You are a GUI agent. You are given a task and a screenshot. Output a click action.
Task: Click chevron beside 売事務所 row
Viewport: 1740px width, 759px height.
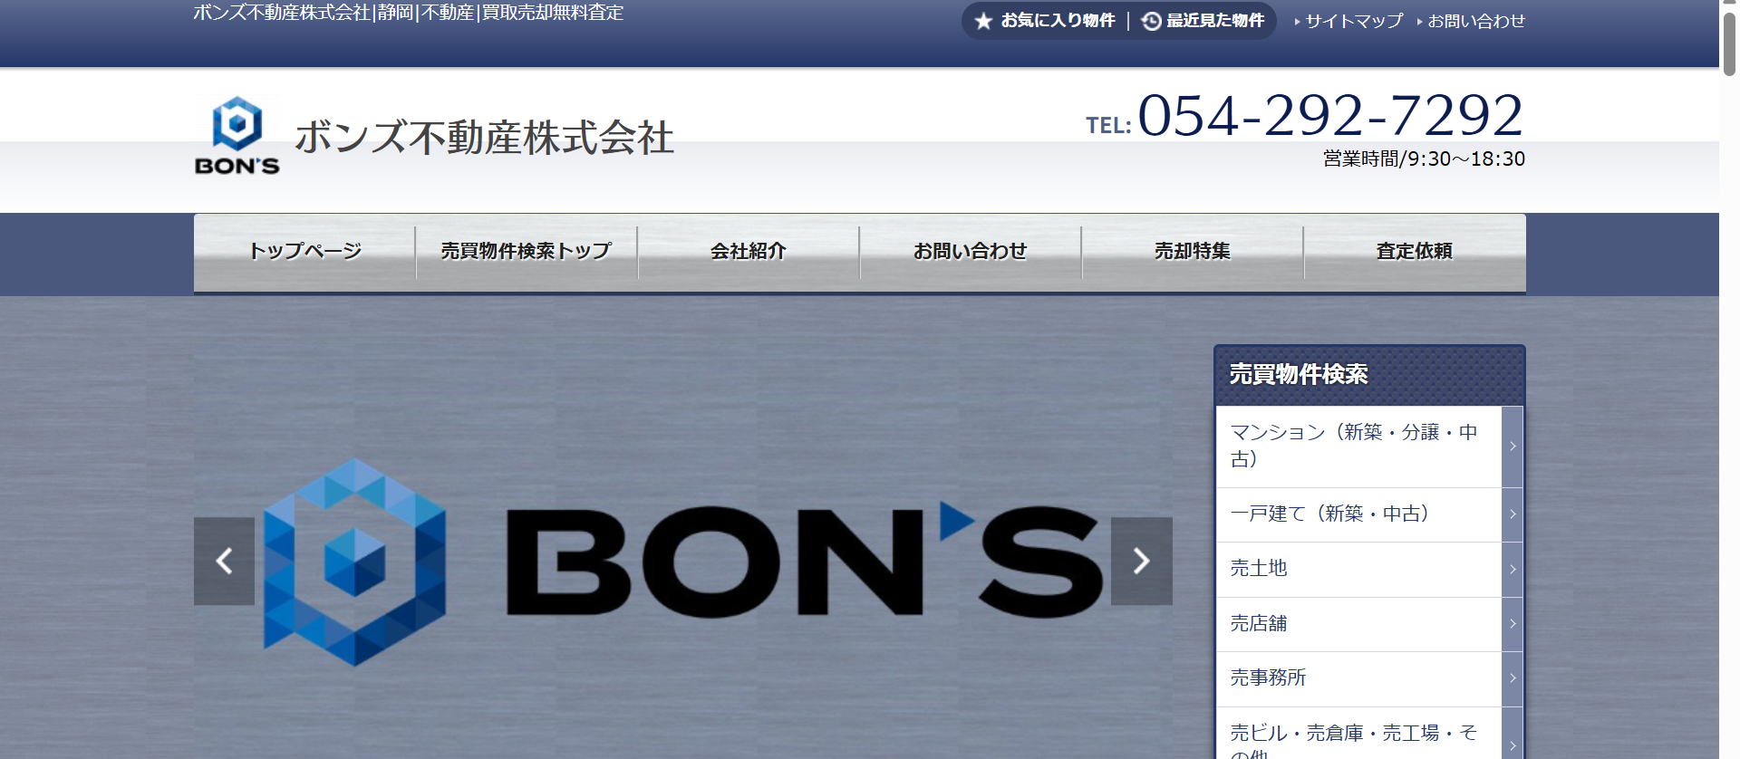1513,678
